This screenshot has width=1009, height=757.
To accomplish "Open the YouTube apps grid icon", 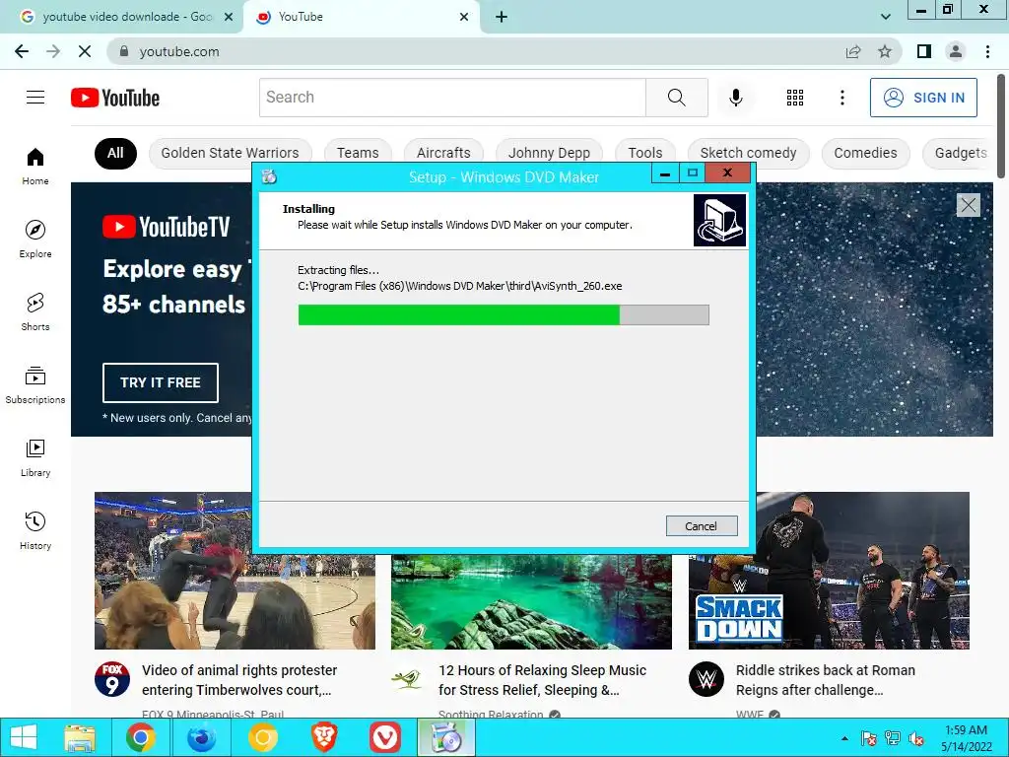I will coord(795,98).
